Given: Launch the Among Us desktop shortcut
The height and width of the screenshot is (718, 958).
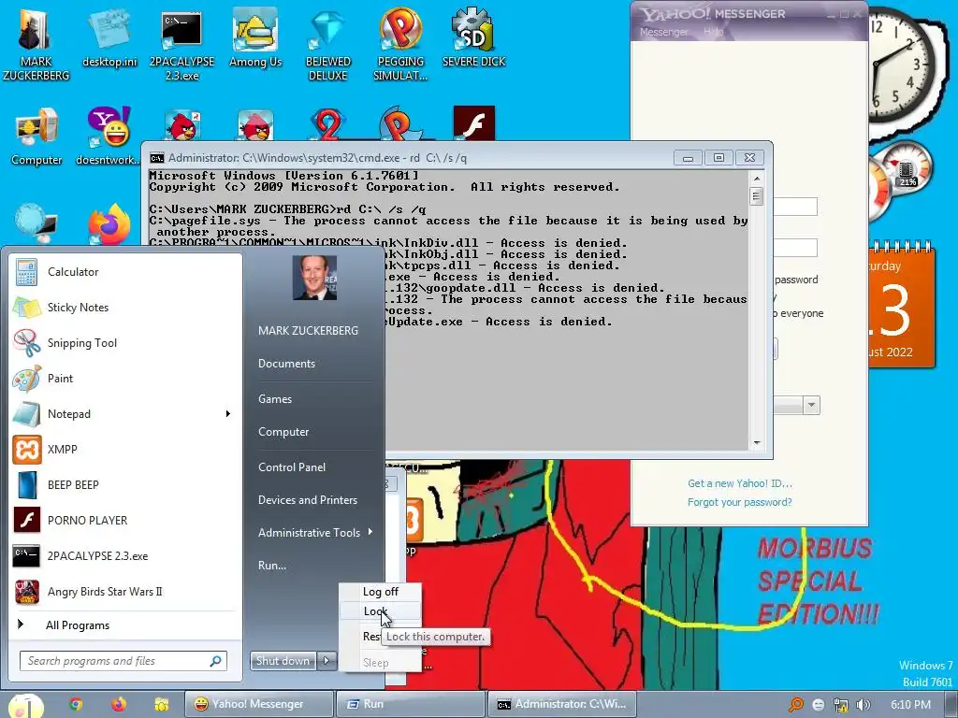Looking at the screenshot, I should tap(255, 39).
